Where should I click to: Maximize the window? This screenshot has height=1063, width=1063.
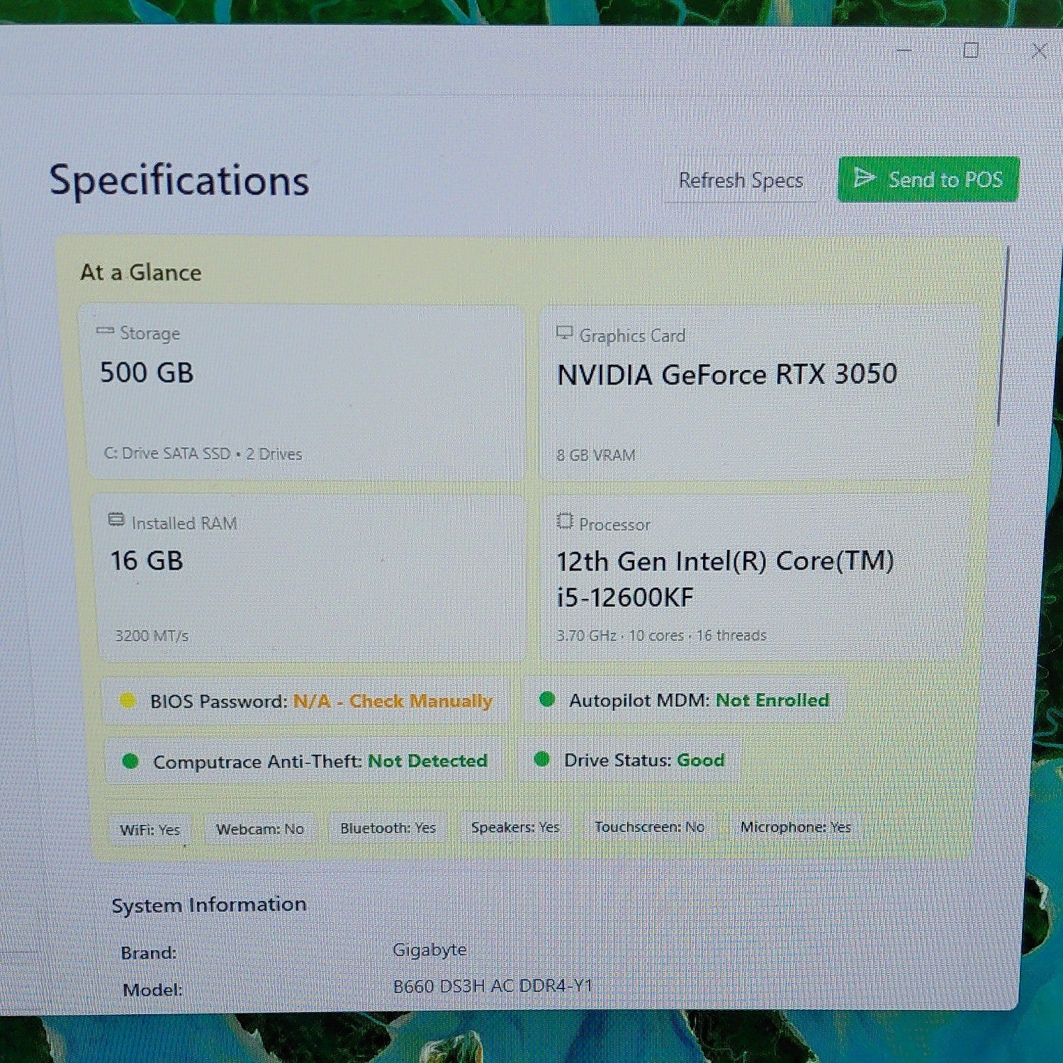(972, 50)
